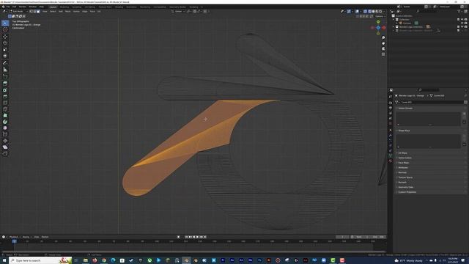Open viewport Options dropdown

pos(380,16)
